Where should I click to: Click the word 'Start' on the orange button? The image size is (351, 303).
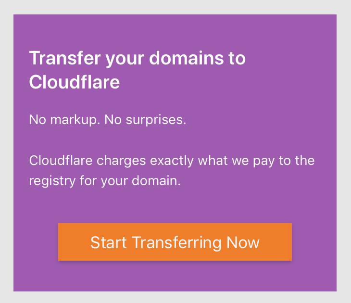[x=109, y=242]
